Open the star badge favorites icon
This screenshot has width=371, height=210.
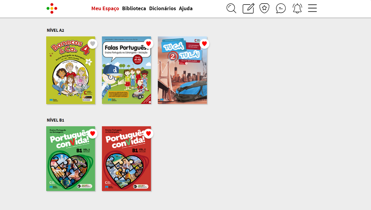click(264, 8)
